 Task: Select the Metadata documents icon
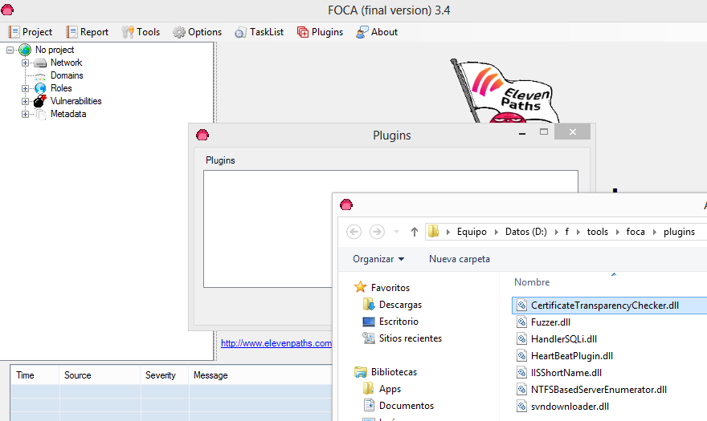click(41, 115)
